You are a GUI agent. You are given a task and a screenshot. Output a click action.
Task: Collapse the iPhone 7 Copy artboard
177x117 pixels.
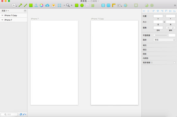click(x=2, y=15)
